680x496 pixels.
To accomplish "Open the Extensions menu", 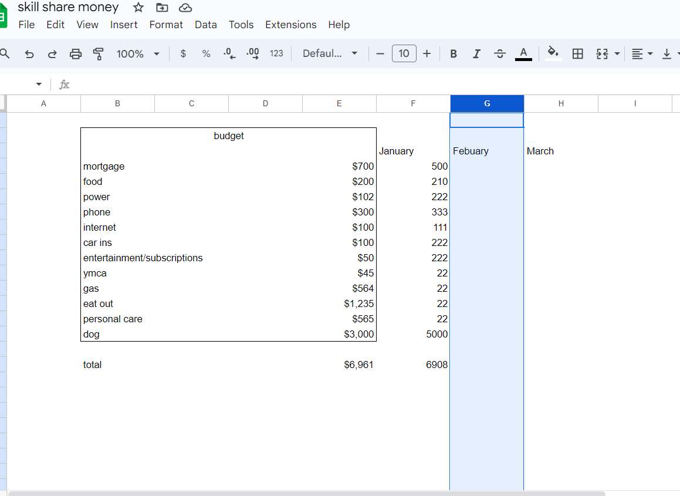I will coord(291,25).
